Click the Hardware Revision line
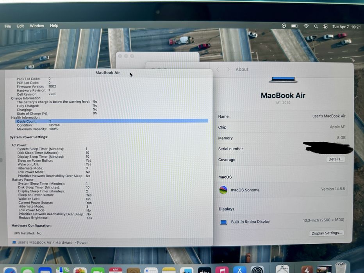364x273 pixels. pos(34,90)
